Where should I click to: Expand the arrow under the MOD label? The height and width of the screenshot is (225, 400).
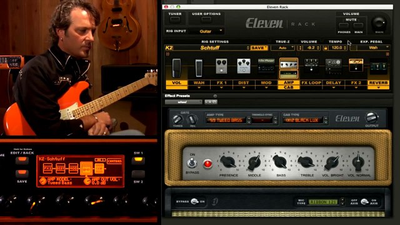tap(266, 87)
